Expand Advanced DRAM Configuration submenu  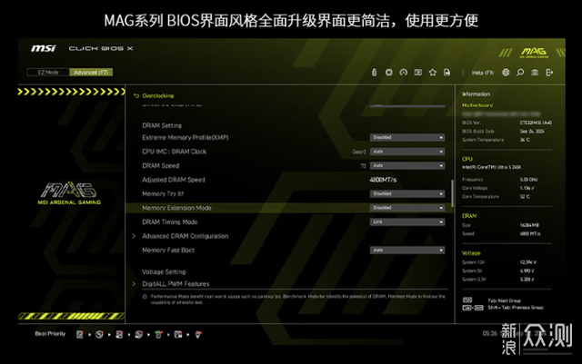click(185, 236)
